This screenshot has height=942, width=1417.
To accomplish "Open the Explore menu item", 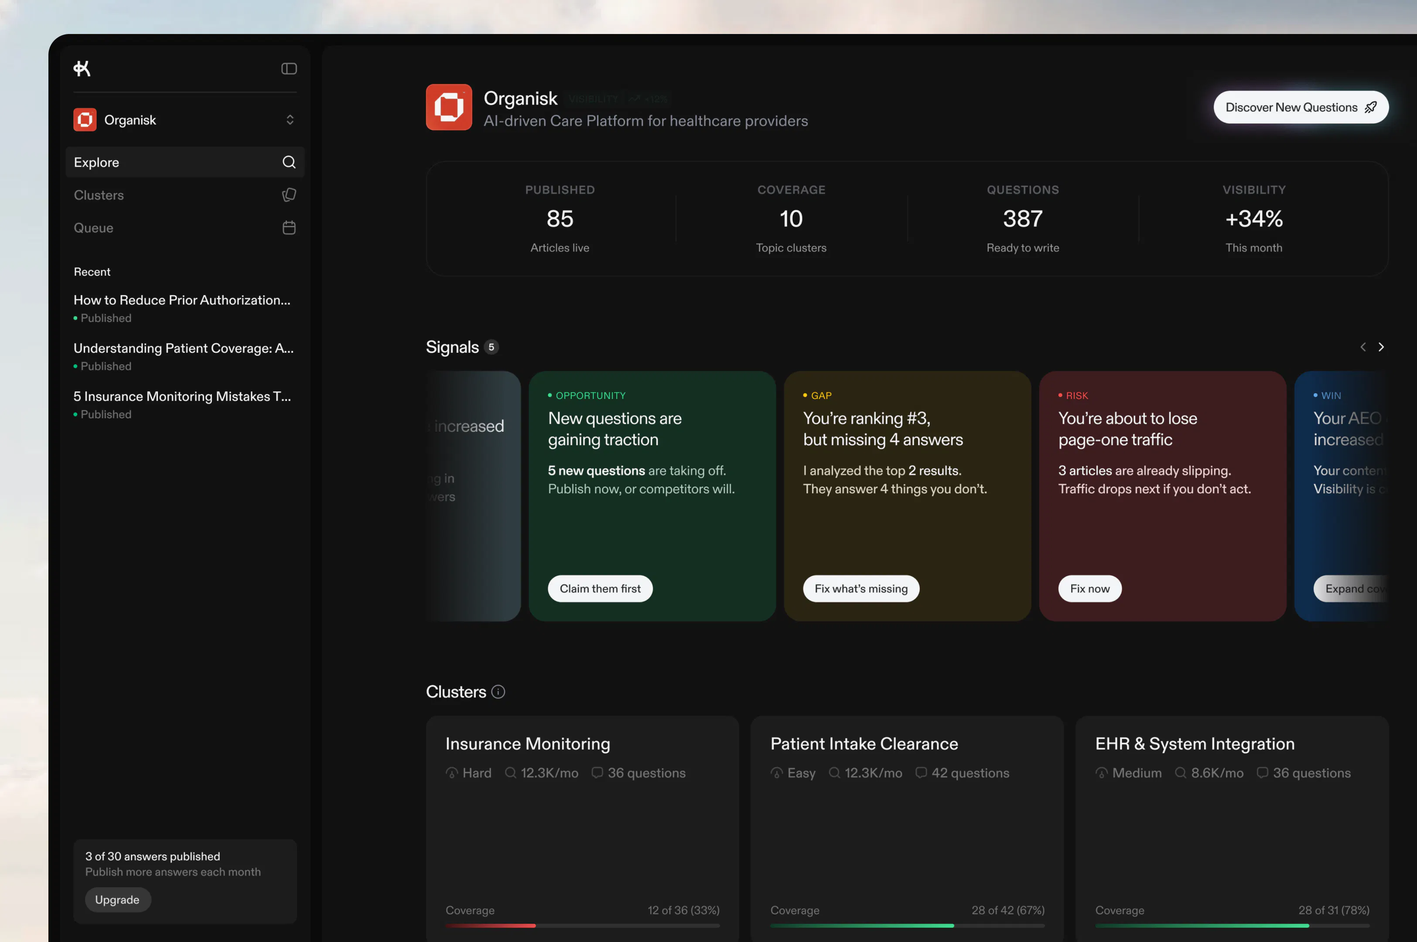I will point(185,162).
